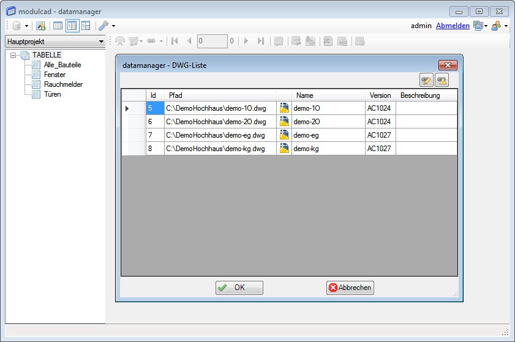
Task: Click the edit link pencil icon in DWG-Liste
Action: point(426,80)
